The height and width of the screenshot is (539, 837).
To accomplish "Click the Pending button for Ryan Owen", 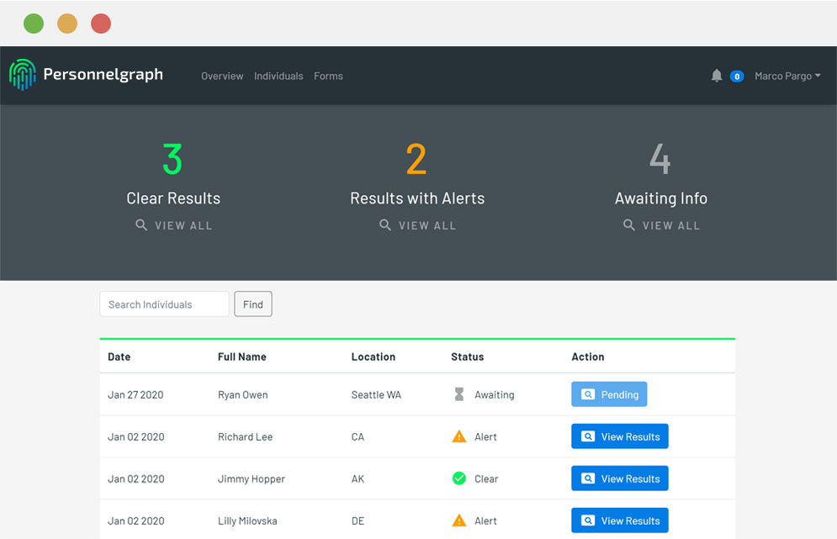I will pos(609,394).
